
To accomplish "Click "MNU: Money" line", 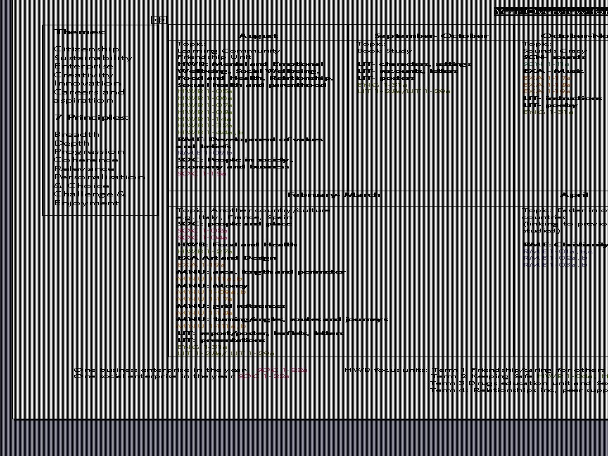I will [x=212, y=286].
